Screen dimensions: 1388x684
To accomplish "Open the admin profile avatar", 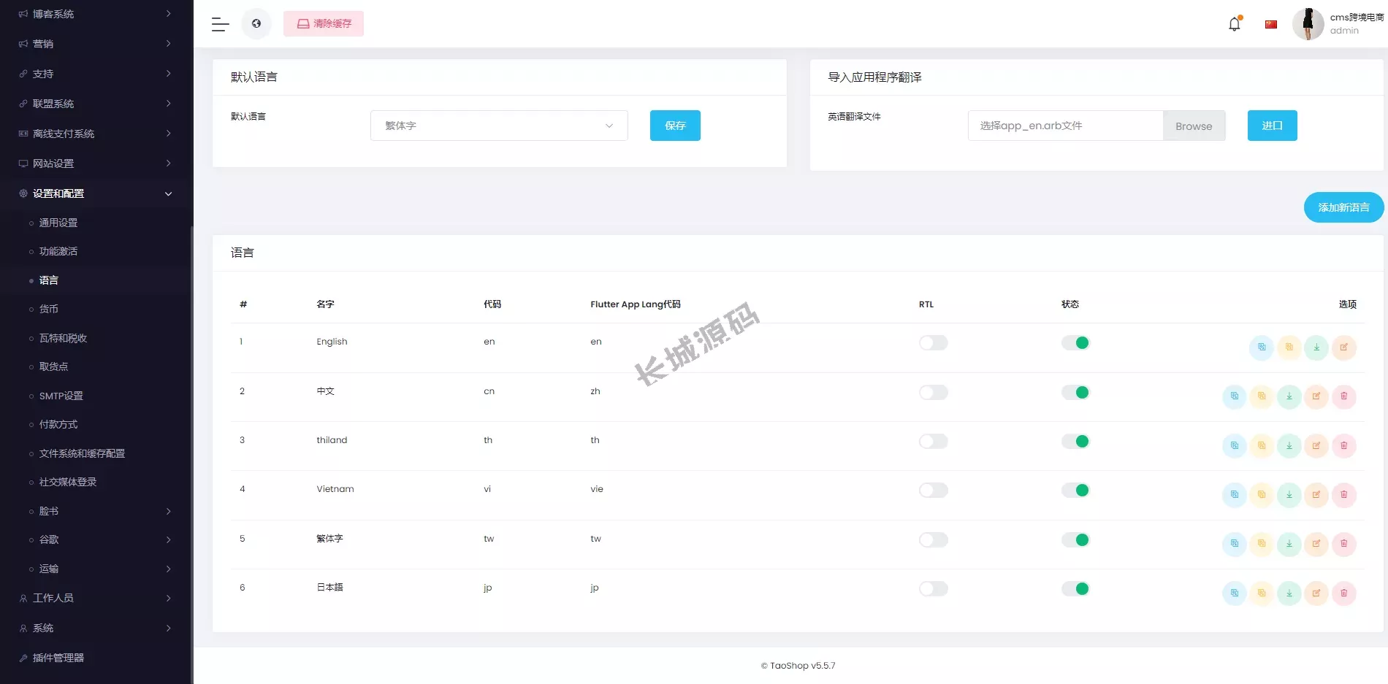I will pos(1308,24).
